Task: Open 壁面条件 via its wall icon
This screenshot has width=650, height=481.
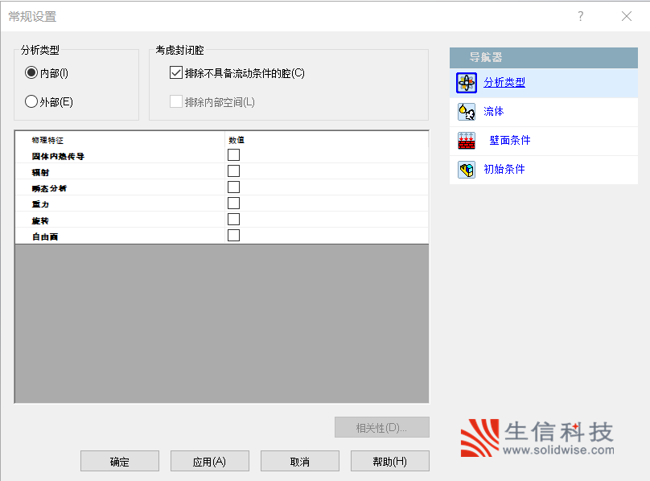Action: click(466, 141)
